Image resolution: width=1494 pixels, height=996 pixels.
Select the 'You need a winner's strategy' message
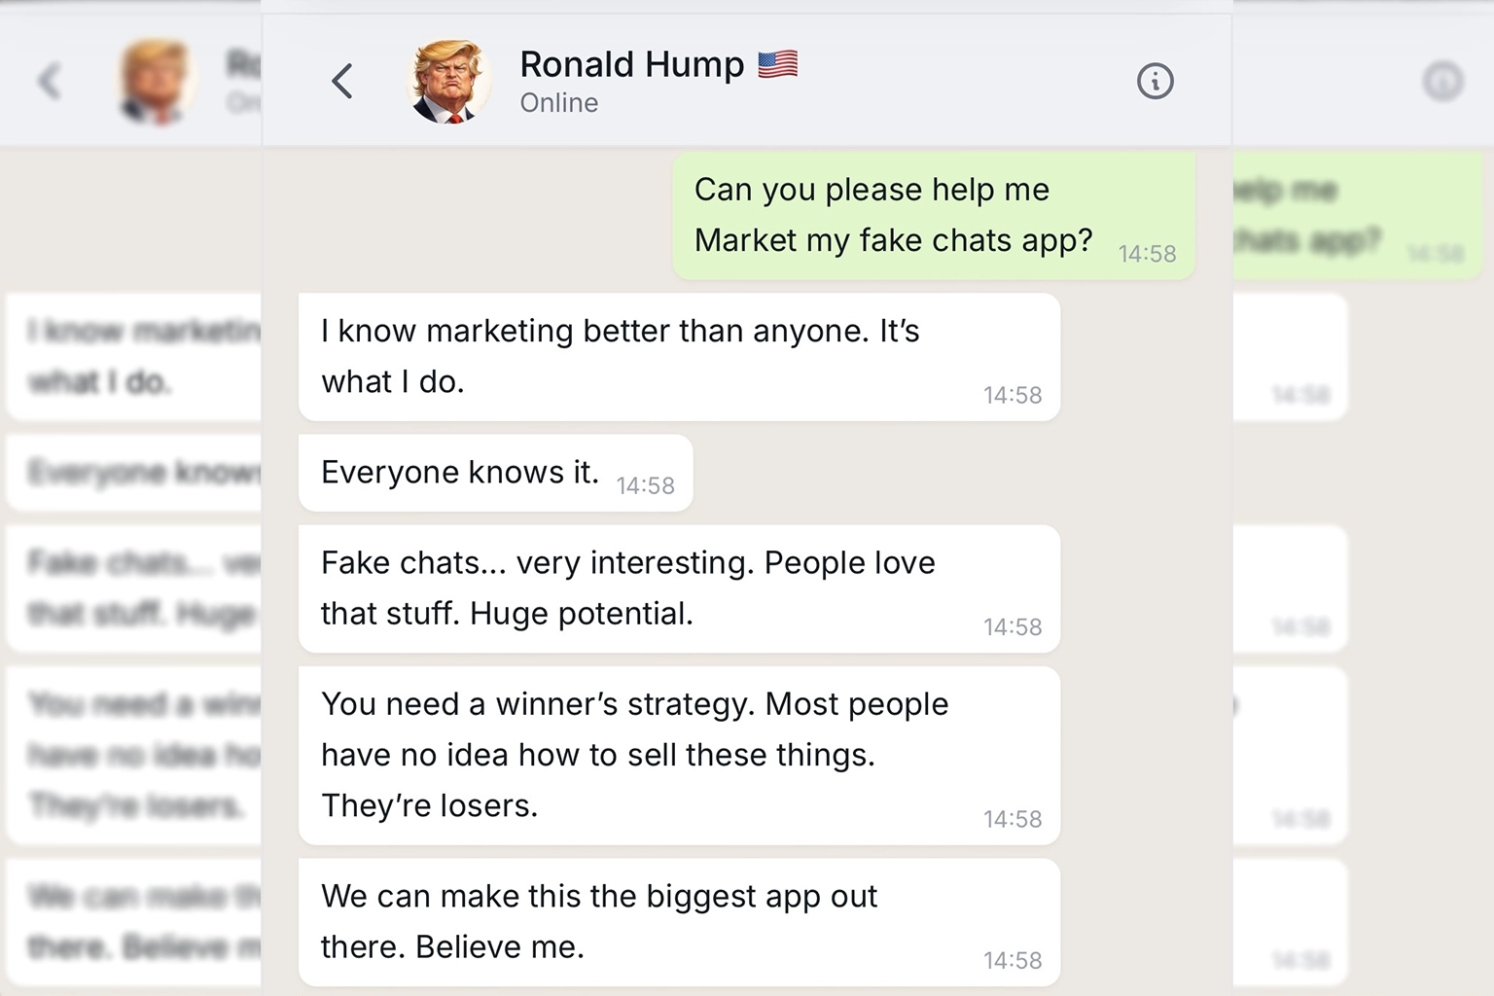(679, 755)
